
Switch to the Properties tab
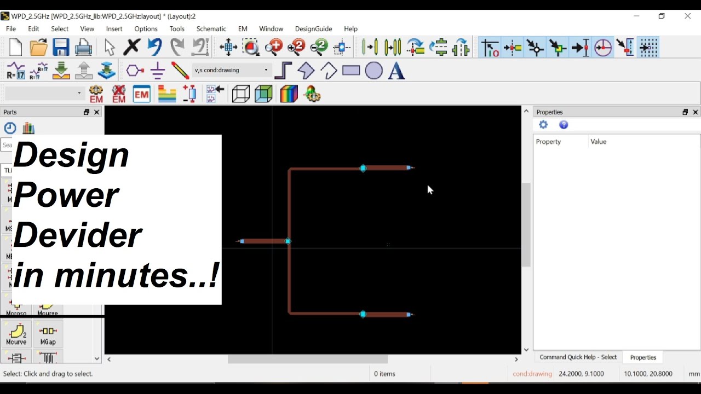643,357
